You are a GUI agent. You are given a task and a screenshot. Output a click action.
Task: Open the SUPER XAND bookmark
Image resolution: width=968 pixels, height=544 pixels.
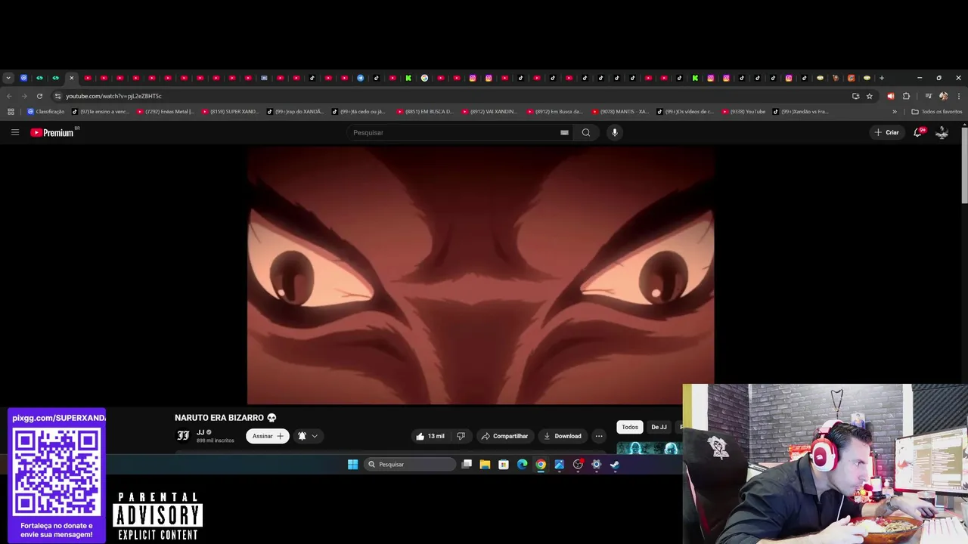[x=231, y=112]
